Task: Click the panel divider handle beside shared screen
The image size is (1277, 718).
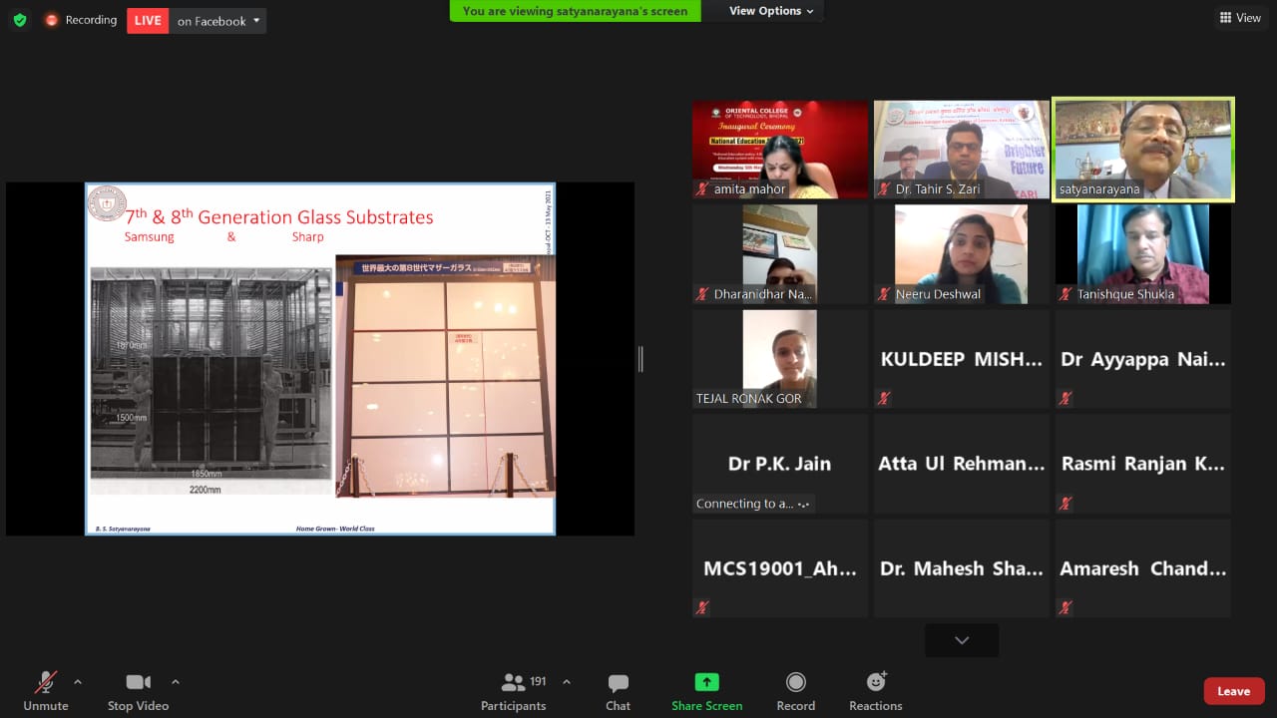Action: (640, 359)
